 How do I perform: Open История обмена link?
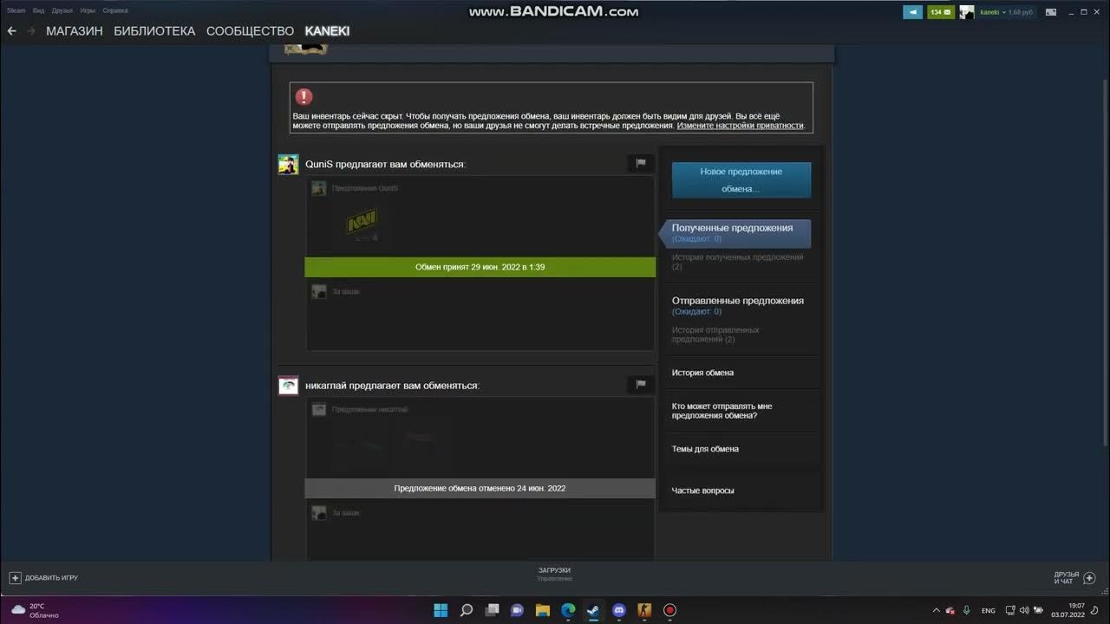click(x=702, y=373)
